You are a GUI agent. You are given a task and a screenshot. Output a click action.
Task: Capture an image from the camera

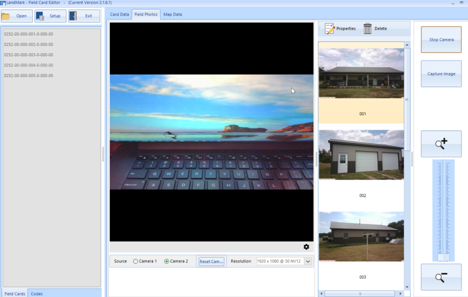pyautogui.click(x=440, y=74)
